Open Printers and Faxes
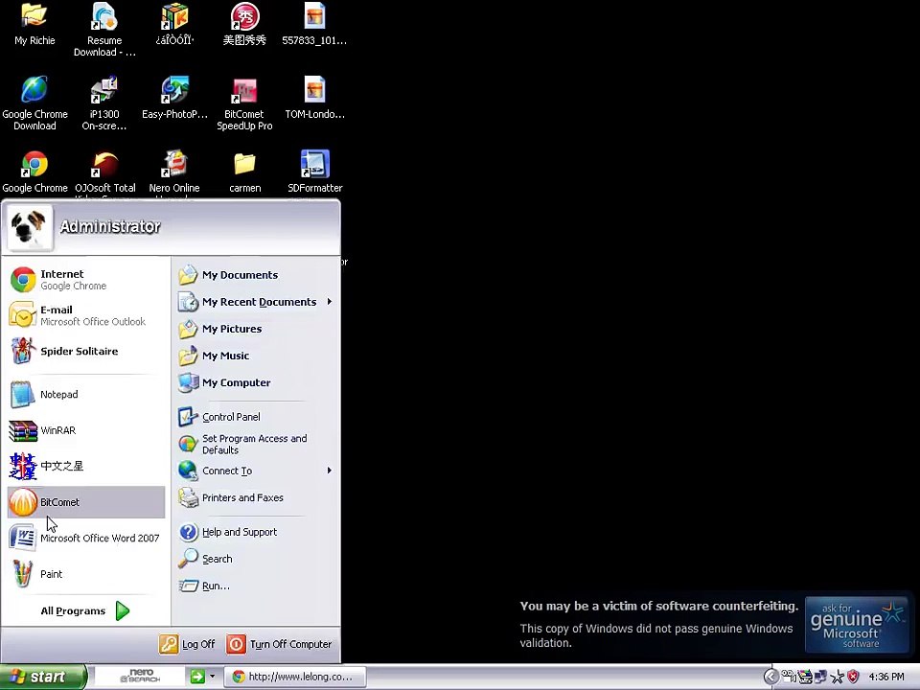The width and height of the screenshot is (920, 690). (256, 497)
